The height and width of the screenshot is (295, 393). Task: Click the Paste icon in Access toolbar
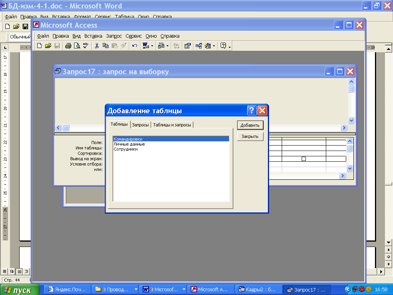point(114,46)
